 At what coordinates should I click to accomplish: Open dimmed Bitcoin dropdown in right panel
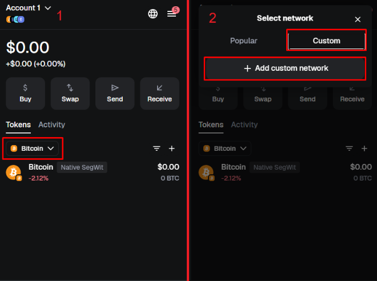click(x=225, y=148)
